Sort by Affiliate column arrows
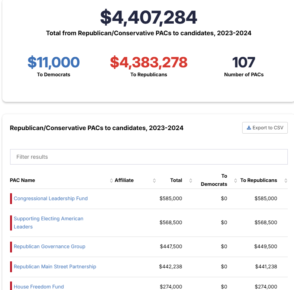 [154, 180]
